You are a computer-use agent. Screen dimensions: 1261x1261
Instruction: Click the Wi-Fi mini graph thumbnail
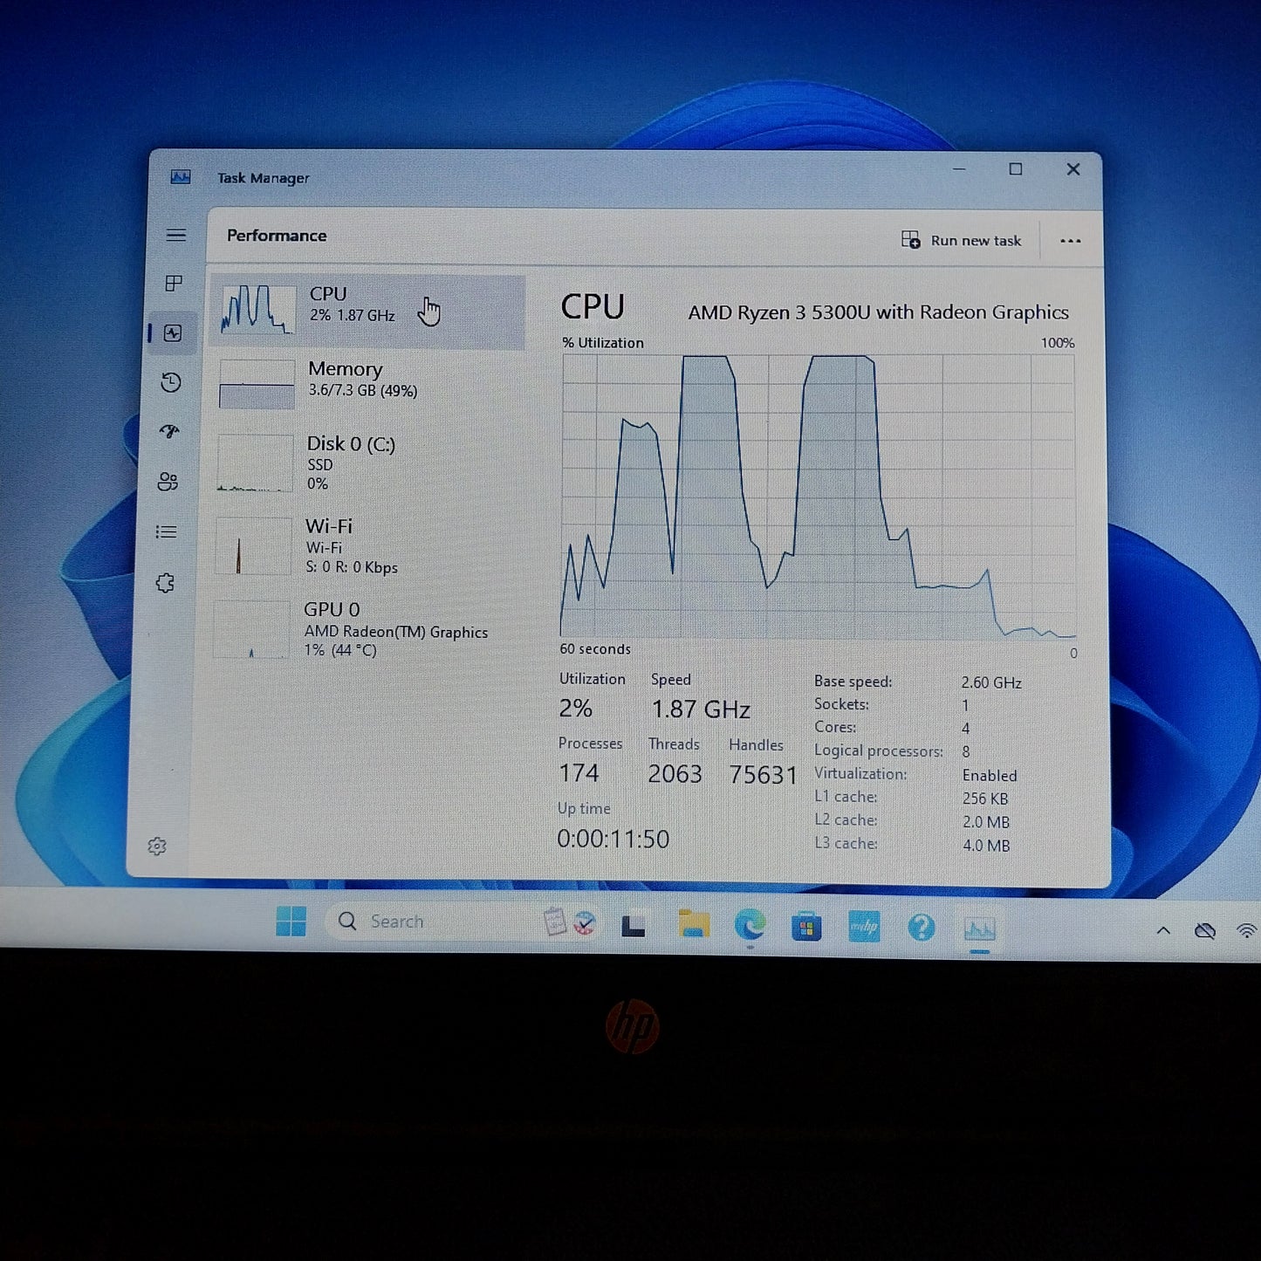[253, 546]
